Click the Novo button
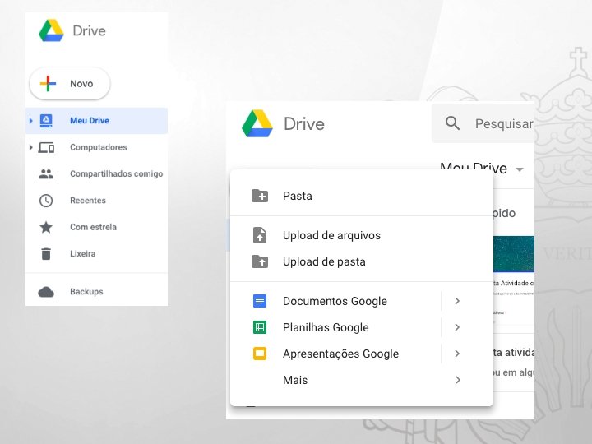592x444 pixels. pyautogui.click(x=70, y=83)
